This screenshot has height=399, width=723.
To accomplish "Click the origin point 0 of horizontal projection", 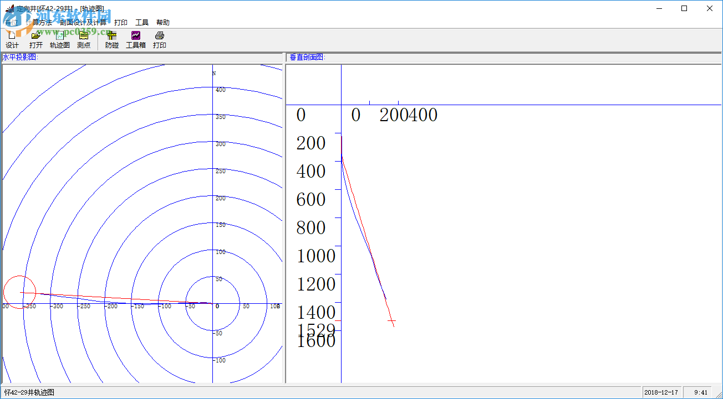I will pos(213,303).
